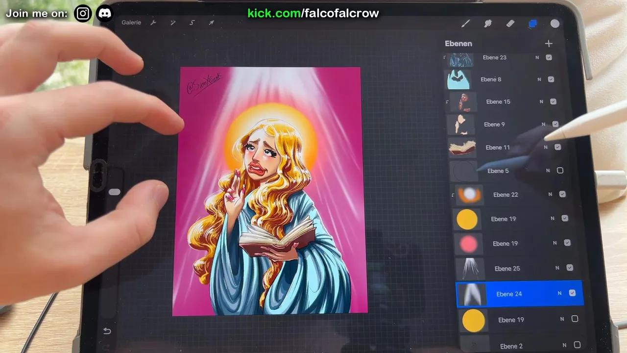
Task: Open the Adjustments magic wand menu
Action: (173, 23)
